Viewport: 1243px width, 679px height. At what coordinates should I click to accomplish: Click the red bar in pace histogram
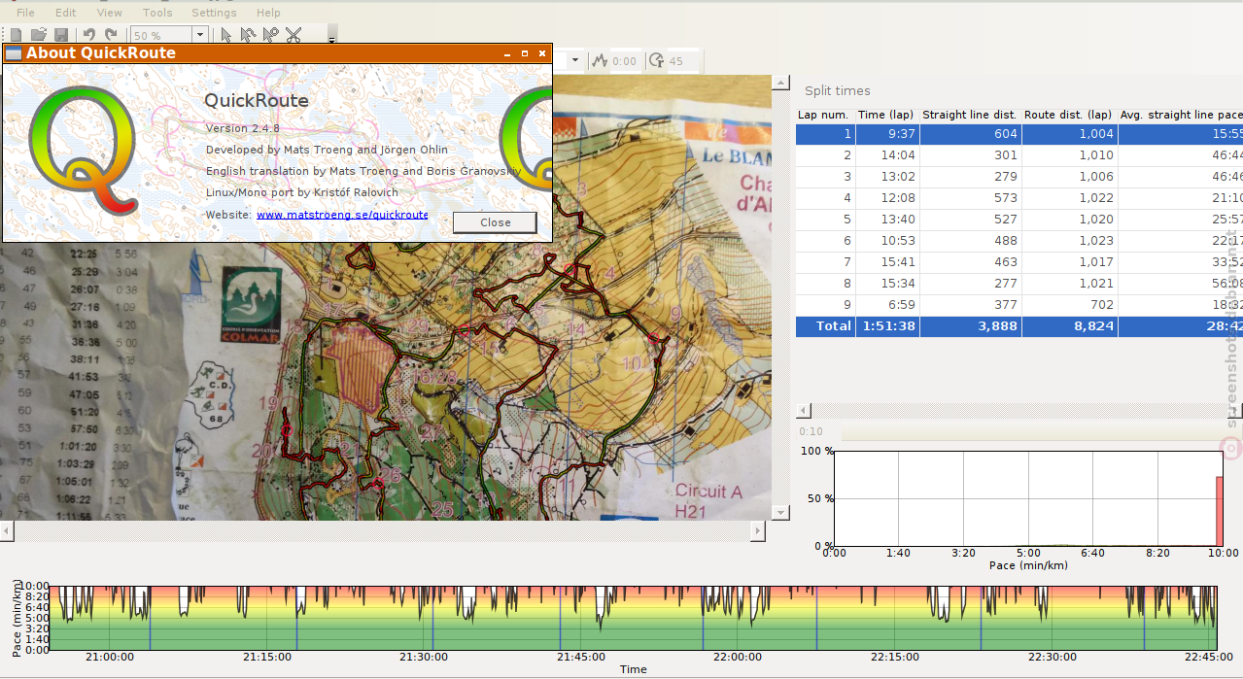point(1219,511)
